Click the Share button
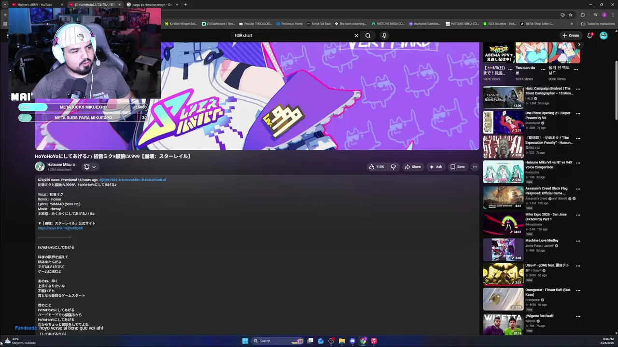This screenshot has width=618, height=347. (x=413, y=167)
